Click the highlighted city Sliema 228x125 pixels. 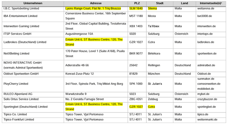click(x=152, y=8)
